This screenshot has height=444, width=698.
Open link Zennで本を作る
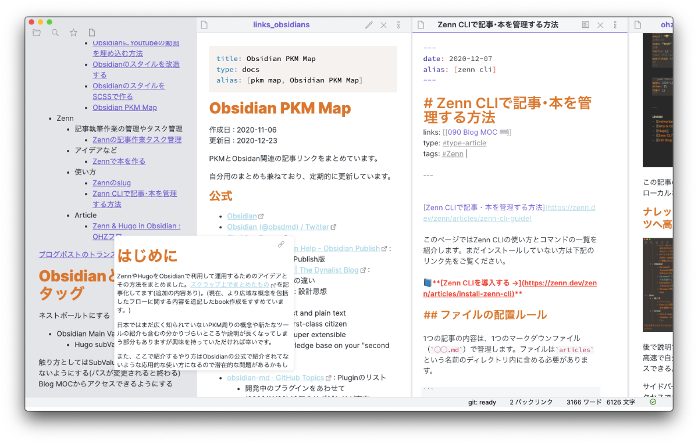click(x=119, y=161)
